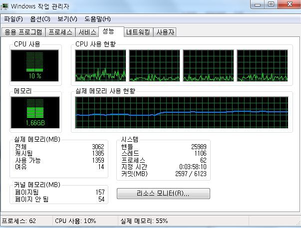Click the 페이지 안 됨 value 54
This screenshot has width=301, height=228.
click(x=101, y=199)
